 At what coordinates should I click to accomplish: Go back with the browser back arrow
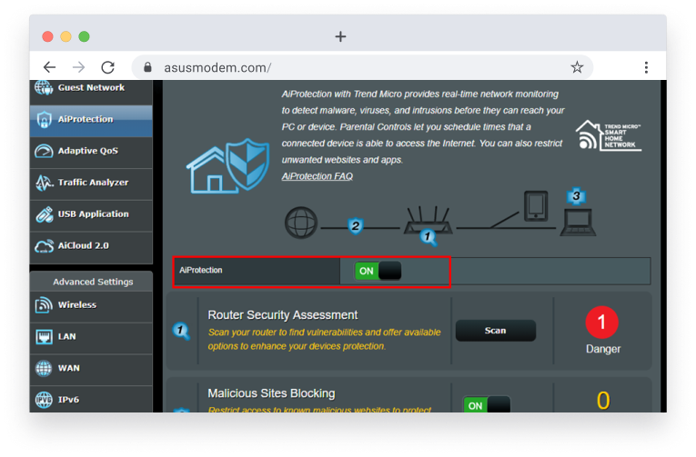tap(49, 67)
